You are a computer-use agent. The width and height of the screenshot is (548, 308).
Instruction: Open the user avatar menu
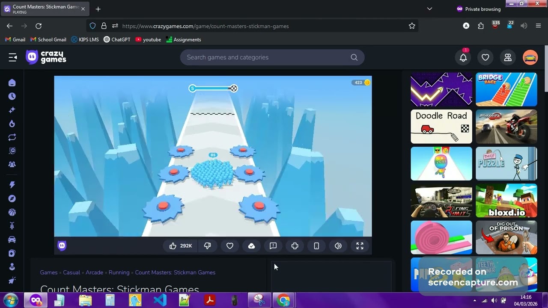point(530,57)
